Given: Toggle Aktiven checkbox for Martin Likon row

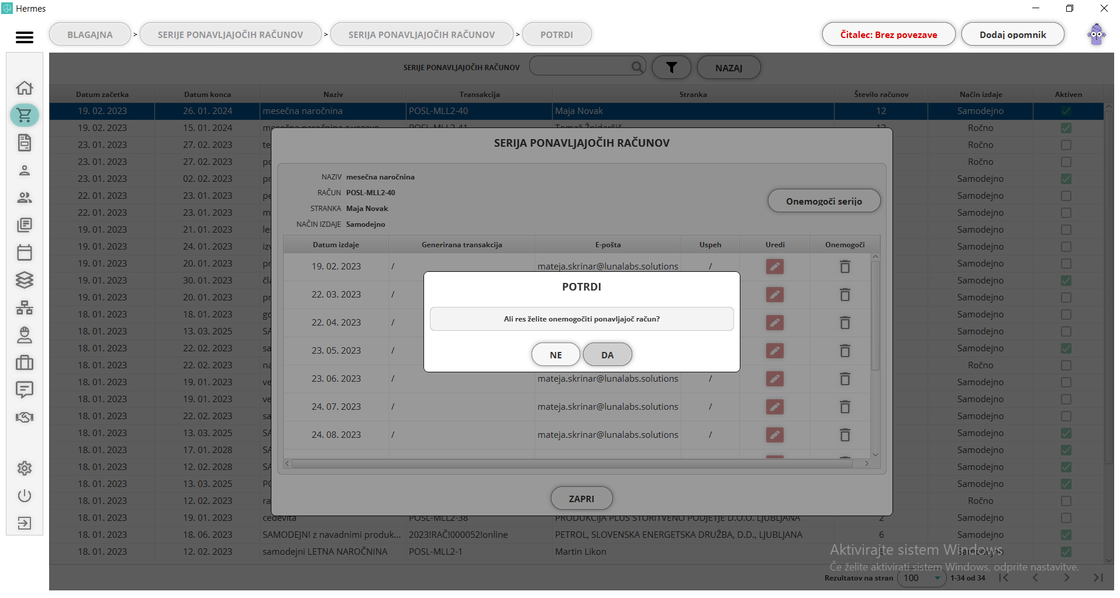Looking at the screenshot, I should [1066, 552].
